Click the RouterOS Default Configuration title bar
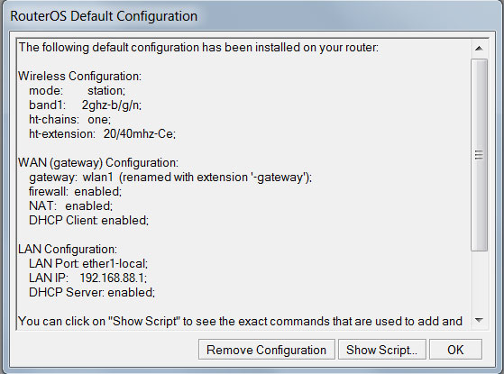The image size is (504, 374). pyautogui.click(x=104, y=16)
